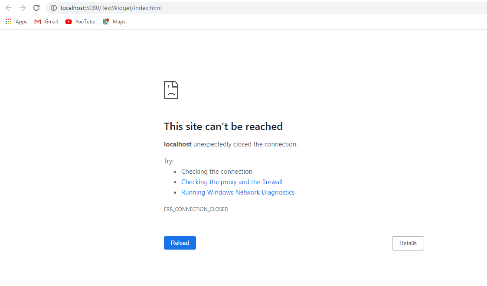Click the 'Gmail' bookmark label text
487x286 pixels.
51,21
